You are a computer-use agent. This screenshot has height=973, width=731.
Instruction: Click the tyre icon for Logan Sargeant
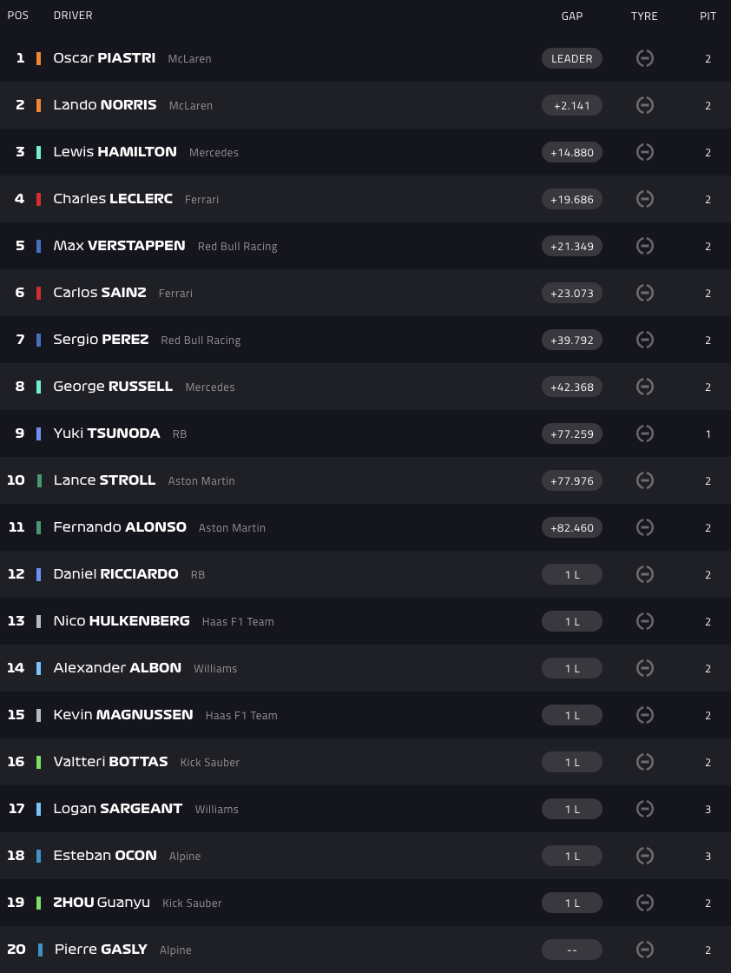[645, 809]
